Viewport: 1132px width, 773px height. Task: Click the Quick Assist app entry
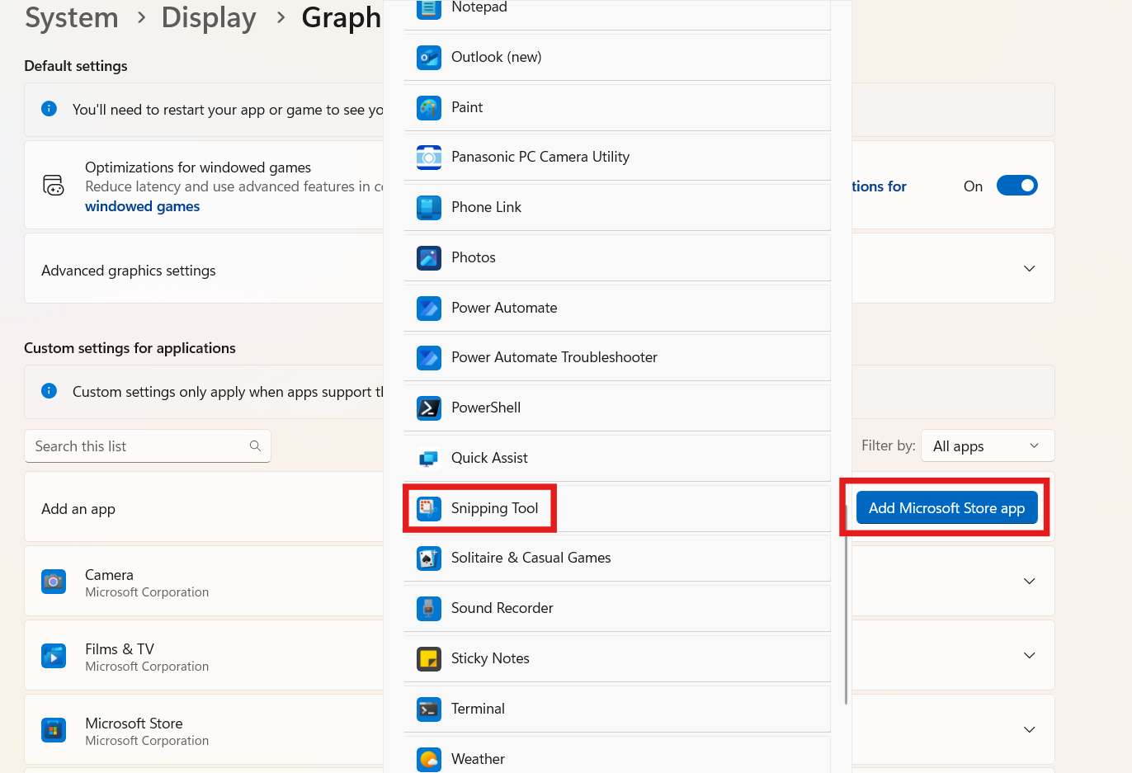491,458
